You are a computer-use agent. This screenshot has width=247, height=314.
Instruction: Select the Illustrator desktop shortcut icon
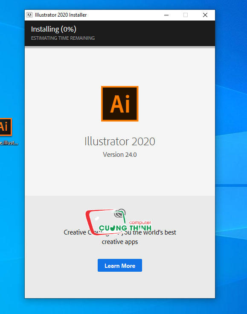[6, 127]
